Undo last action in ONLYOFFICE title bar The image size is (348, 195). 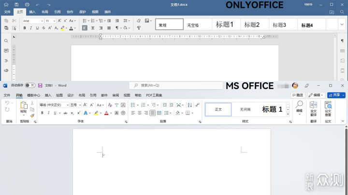click(x=38, y=5)
